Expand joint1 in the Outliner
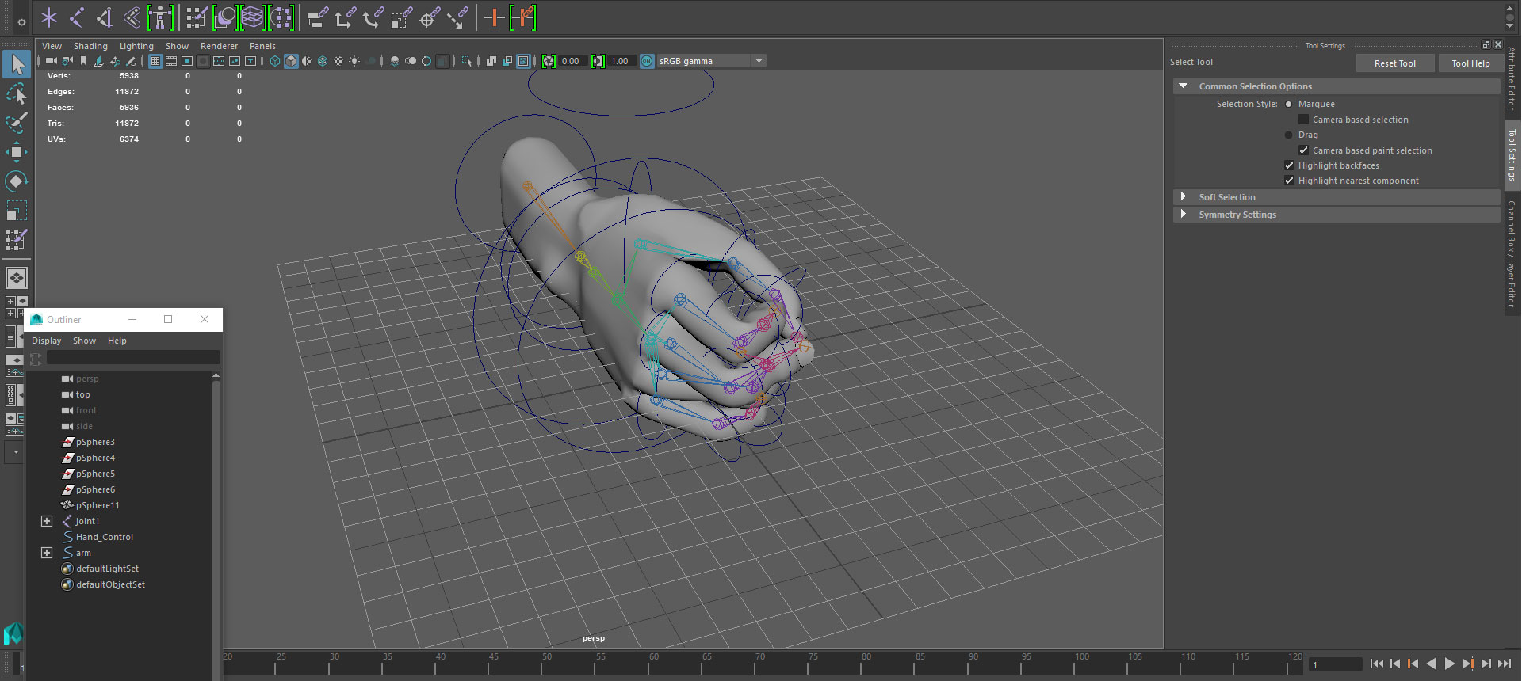The image size is (1522, 681). coord(47,521)
